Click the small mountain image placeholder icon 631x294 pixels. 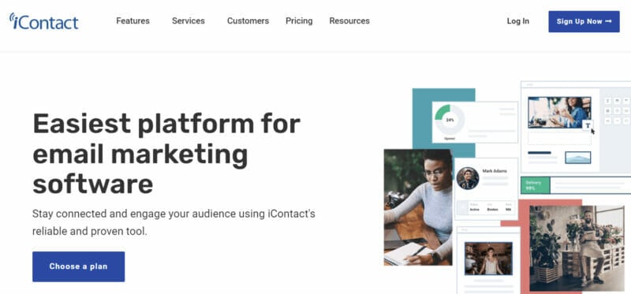click(x=578, y=158)
